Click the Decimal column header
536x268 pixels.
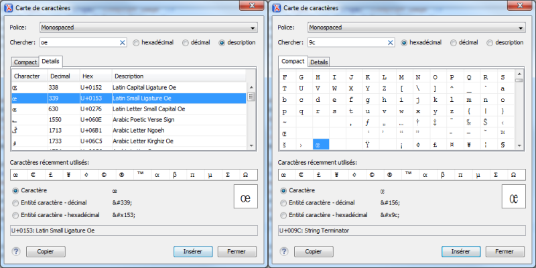[64, 76]
